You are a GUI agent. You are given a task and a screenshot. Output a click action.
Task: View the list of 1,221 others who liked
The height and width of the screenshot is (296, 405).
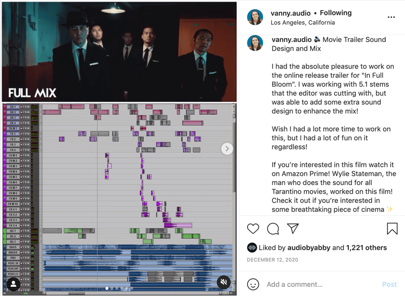(367, 248)
